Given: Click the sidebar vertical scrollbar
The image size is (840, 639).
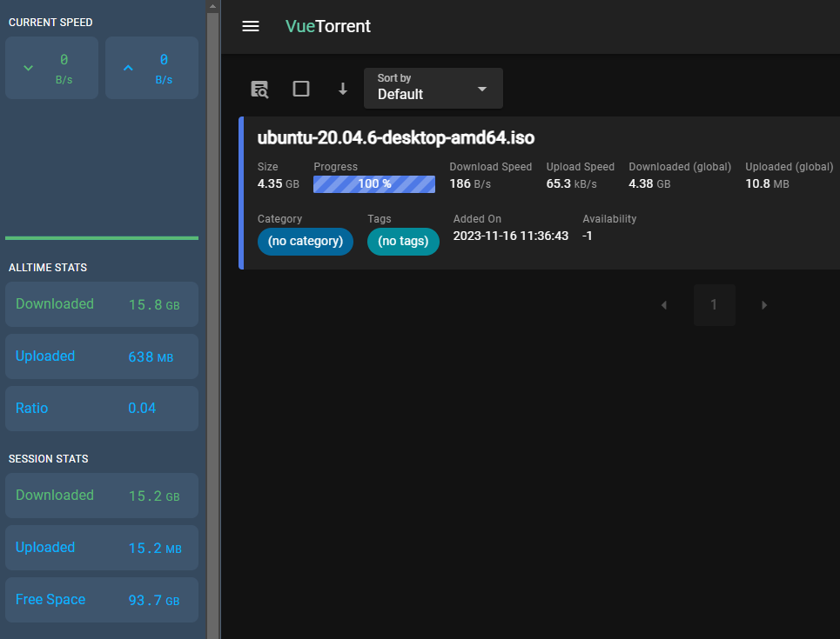Looking at the screenshot, I should pos(212,325).
